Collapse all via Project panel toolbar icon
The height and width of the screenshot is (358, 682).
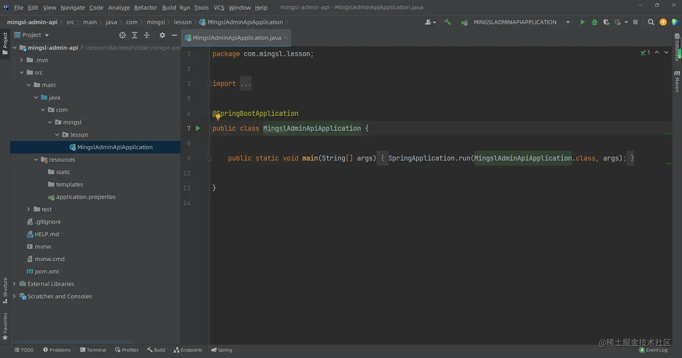(x=147, y=35)
